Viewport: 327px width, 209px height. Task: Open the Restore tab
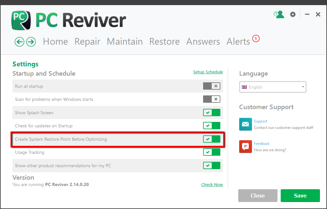click(x=164, y=41)
